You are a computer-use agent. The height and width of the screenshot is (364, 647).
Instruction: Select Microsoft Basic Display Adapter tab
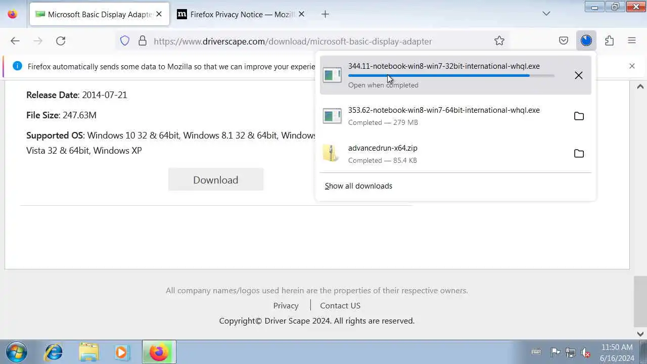(x=99, y=14)
